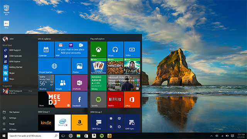Launch the Project Spartan browser tile
This screenshot has height=139, width=247.
[x=54, y=66]
